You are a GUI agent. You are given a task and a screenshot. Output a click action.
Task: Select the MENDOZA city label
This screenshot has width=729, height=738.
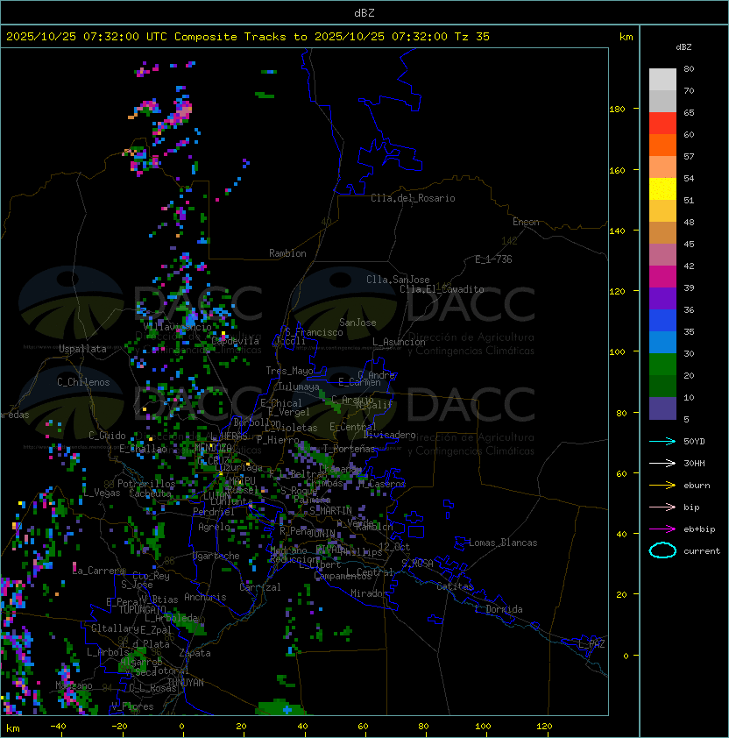pyautogui.click(x=213, y=447)
